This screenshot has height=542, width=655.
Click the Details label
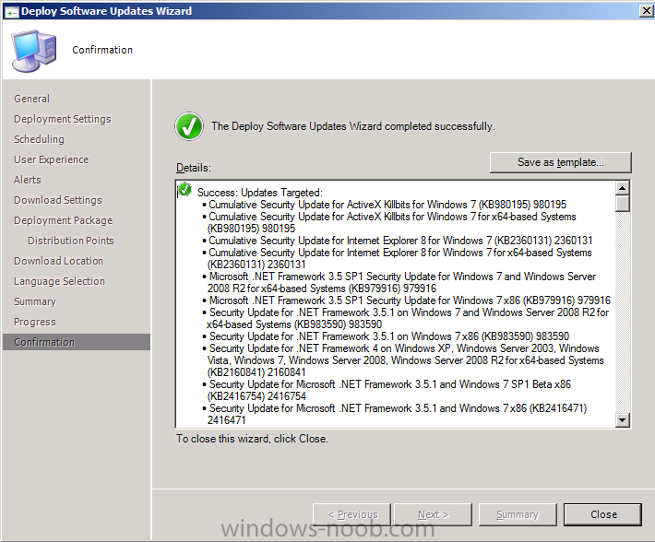tap(194, 168)
